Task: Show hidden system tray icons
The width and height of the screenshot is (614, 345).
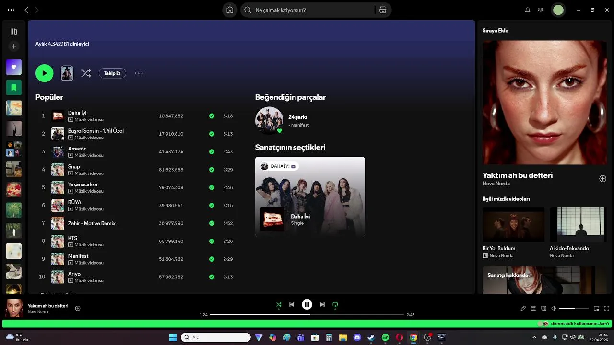Action: pyautogui.click(x=534, y=337)
